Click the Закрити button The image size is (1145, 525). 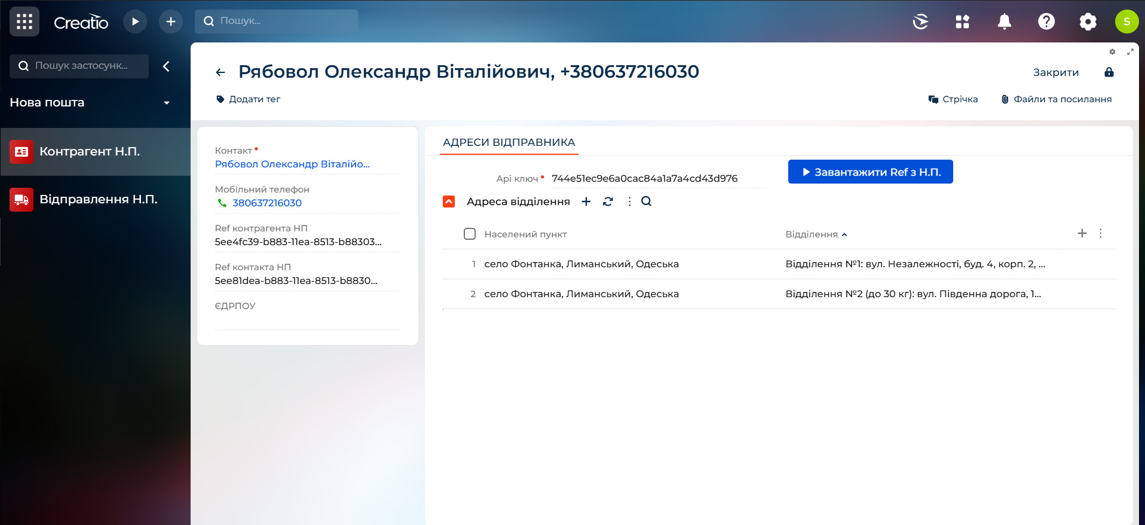pos(1056,72)
